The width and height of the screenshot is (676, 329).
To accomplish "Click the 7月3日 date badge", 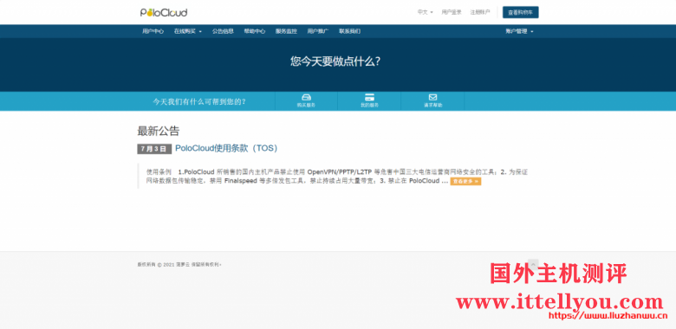I will point(154,149).
